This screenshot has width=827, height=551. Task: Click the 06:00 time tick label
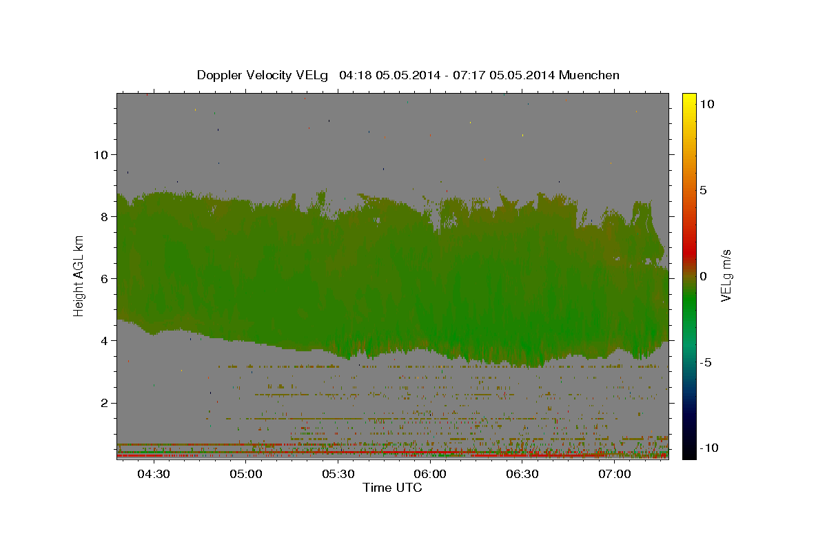pyautogui.click(x=431, y=474)
